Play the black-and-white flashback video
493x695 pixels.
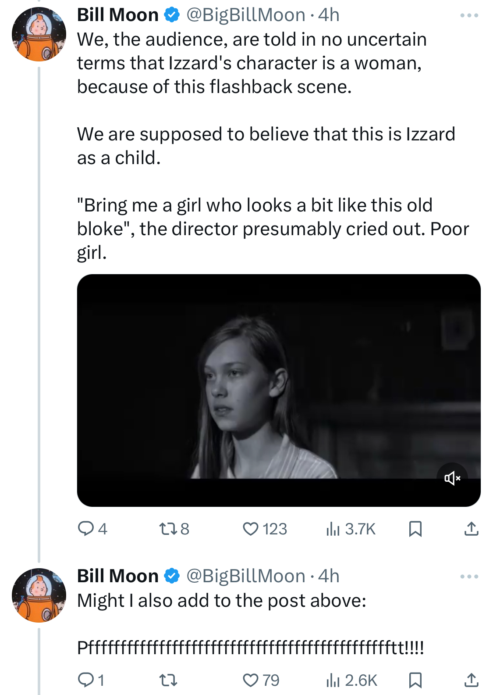point(279,390)
